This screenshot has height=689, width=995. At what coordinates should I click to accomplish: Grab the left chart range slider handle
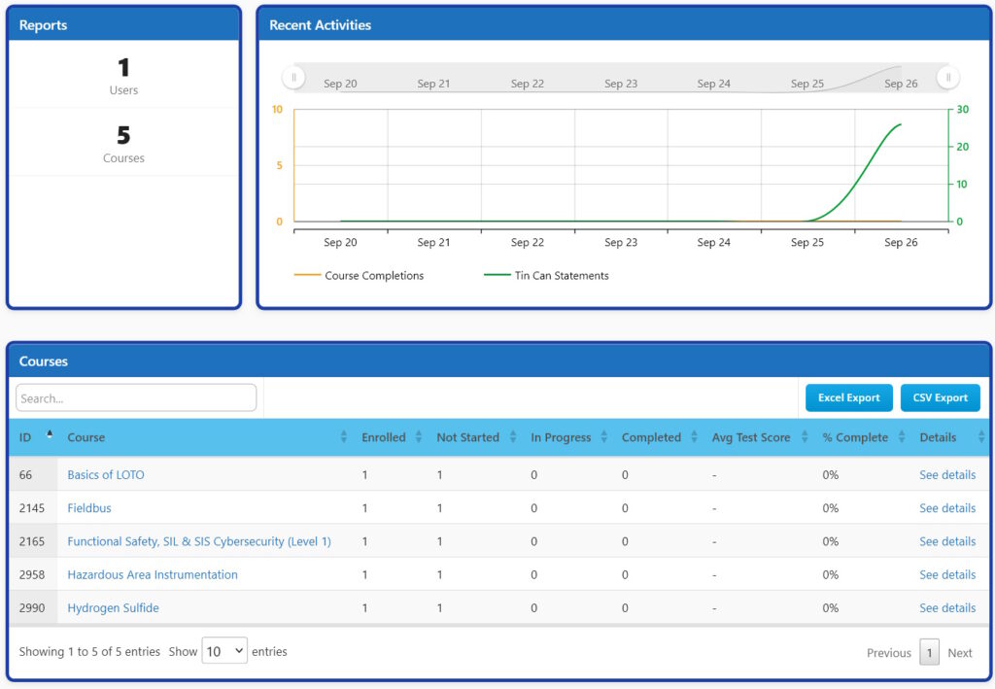pos(293,78)
